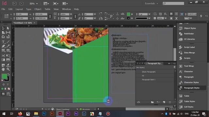Rotate 90 degrees clockwise icon
The height and width of the screenshot is (117, 209).
click(x=101, y=14)
